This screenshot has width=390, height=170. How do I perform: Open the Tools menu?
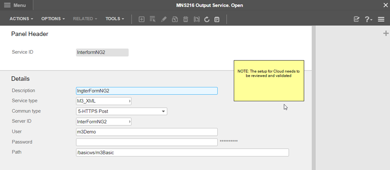click(x=115, y=19)
